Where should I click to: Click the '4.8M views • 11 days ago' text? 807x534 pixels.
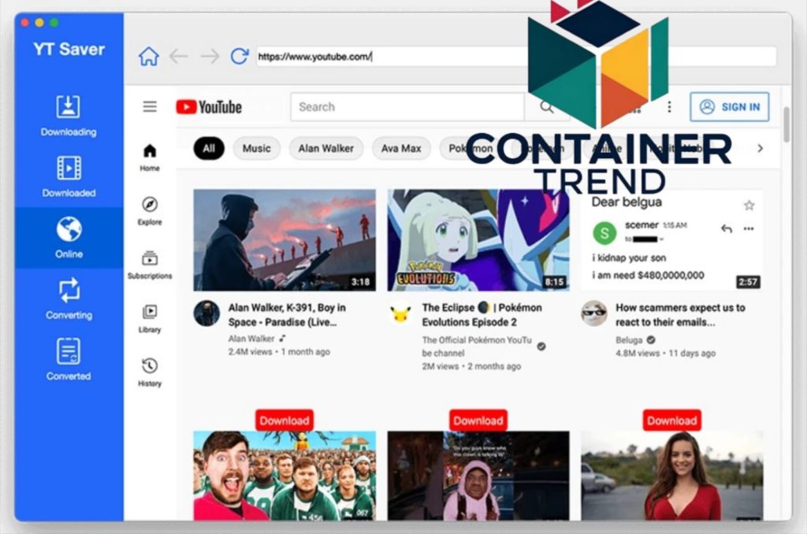pos(665,354)
